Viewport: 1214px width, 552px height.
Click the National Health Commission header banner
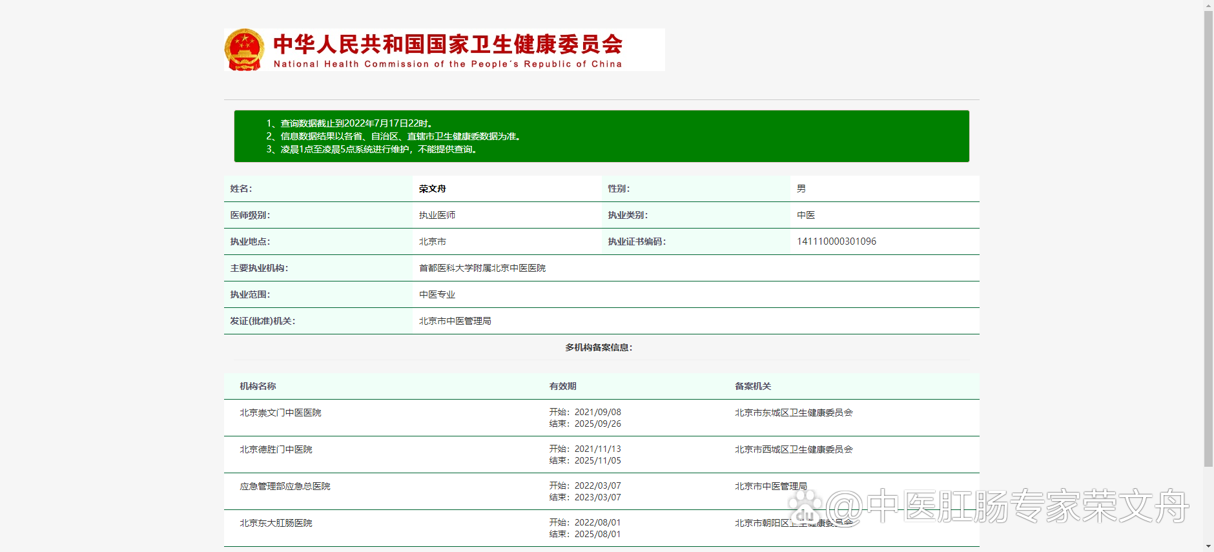444,50
